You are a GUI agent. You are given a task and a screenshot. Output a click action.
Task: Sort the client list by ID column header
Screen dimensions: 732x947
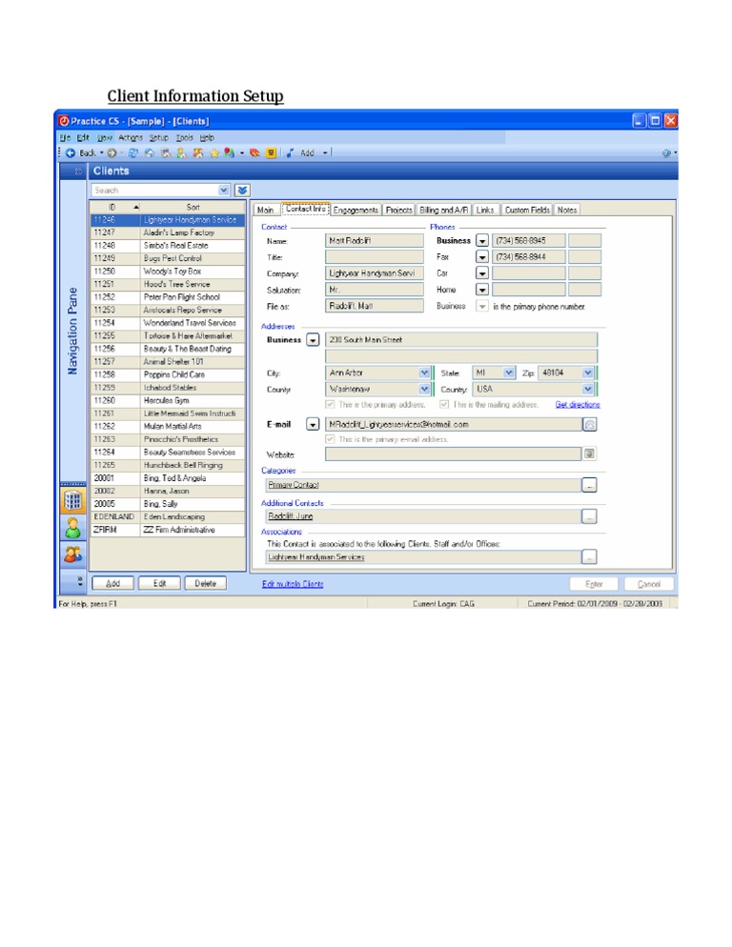[115, 207]
